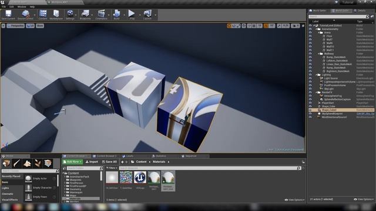This screenshot has width=376, height=211.
Task: Select the Paint mode brush icon
Action: pyautogui.click(x=17, y=164)
